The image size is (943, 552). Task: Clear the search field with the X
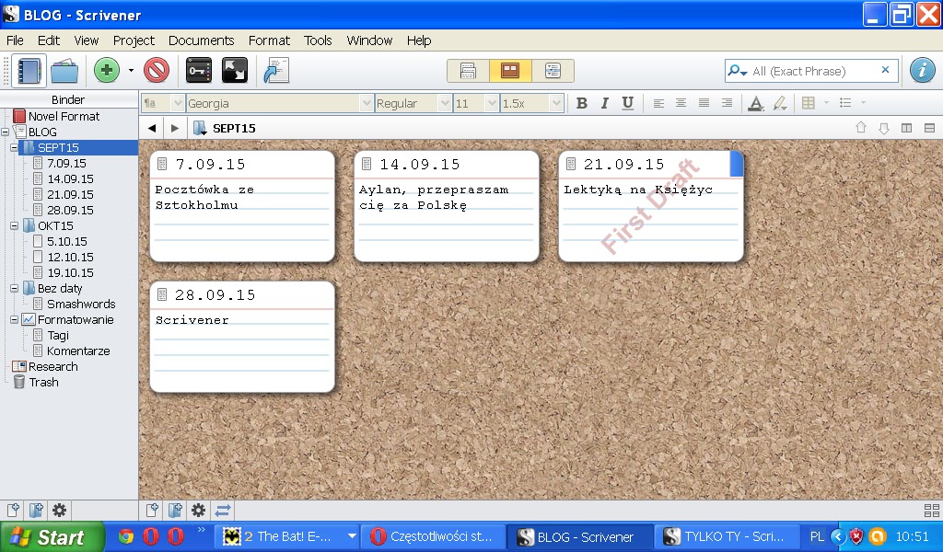885,70
